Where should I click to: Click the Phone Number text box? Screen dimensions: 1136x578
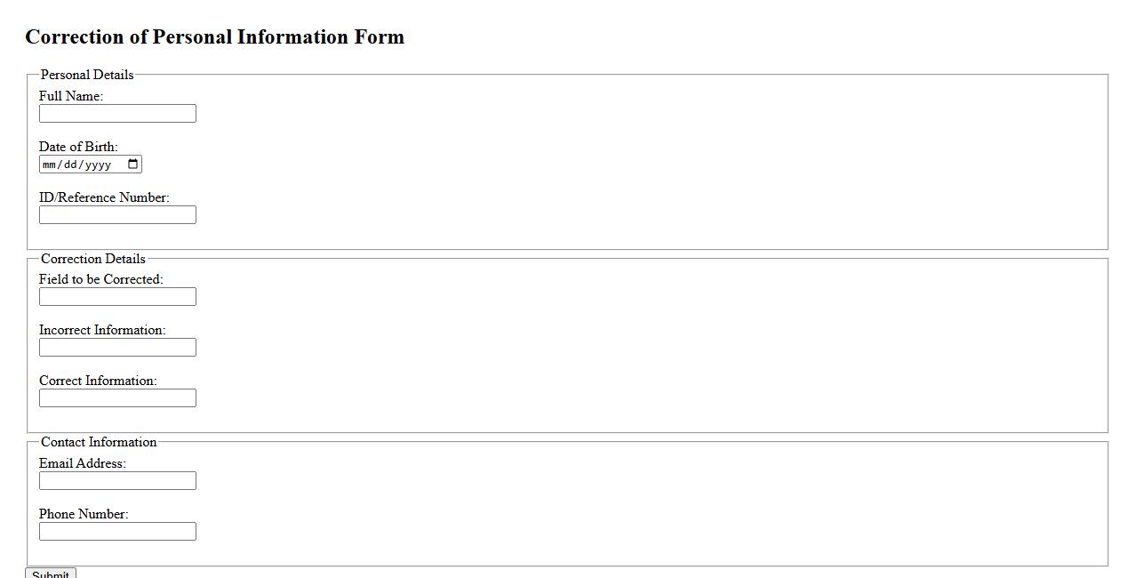click(117, 532)
